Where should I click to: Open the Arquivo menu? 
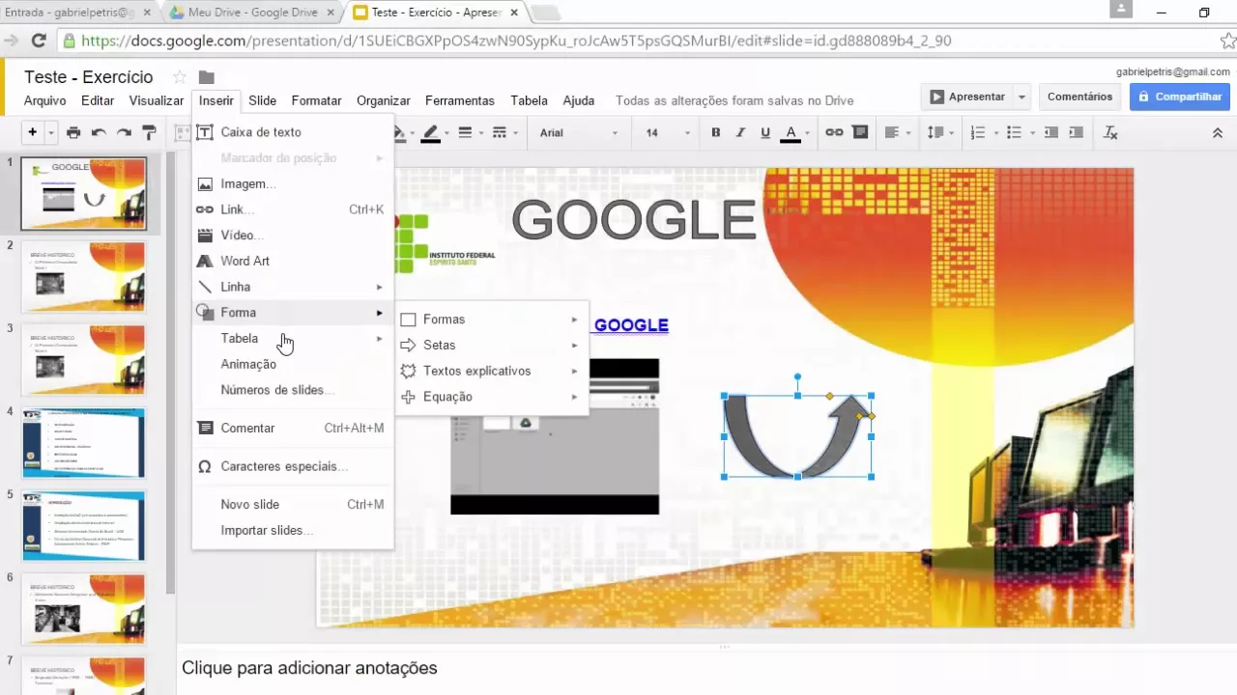(45, 100)
